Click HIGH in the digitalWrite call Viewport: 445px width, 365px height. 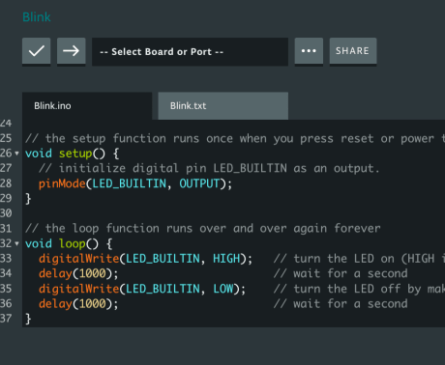click(226, 259)
